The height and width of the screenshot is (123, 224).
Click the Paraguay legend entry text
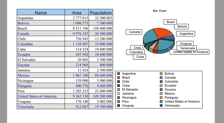click(x=172, y=98)
